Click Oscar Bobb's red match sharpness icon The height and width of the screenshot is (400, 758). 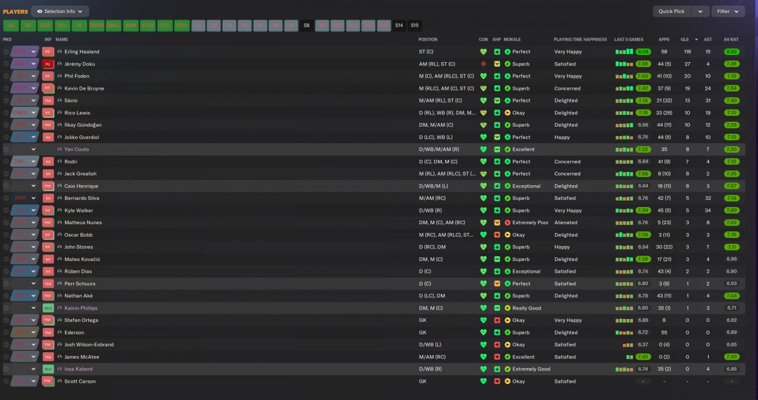[x=497, y=235]
